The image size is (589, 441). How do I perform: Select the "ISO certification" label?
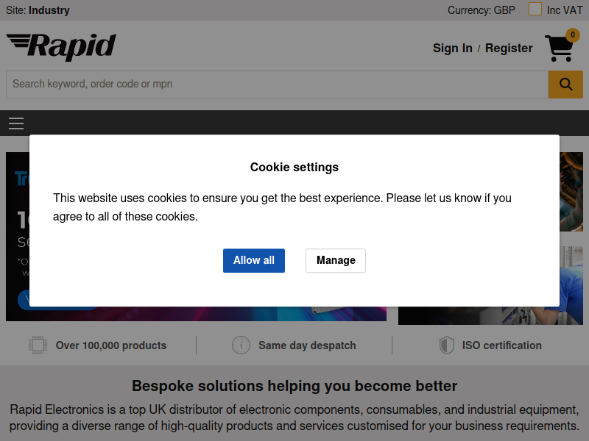[501, 345]
